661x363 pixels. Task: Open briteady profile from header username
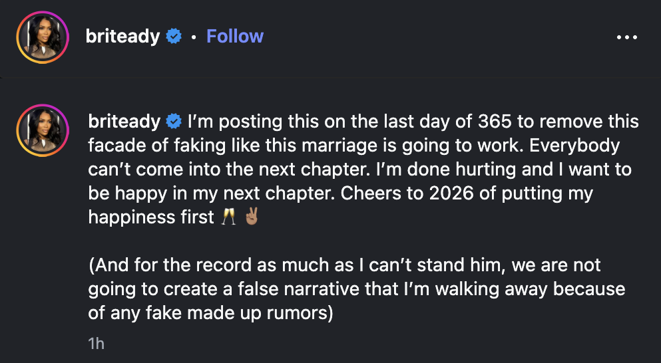click(122, 37)
